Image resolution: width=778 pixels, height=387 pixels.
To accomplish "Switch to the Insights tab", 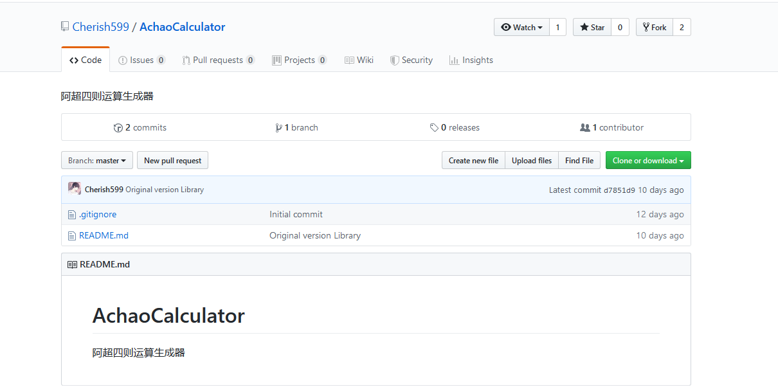I will [471, 60].
